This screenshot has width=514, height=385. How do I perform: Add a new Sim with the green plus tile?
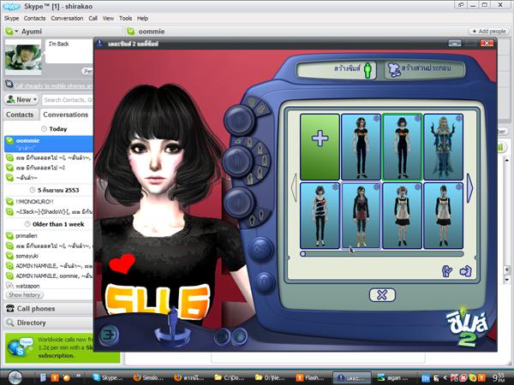point(320,146)
